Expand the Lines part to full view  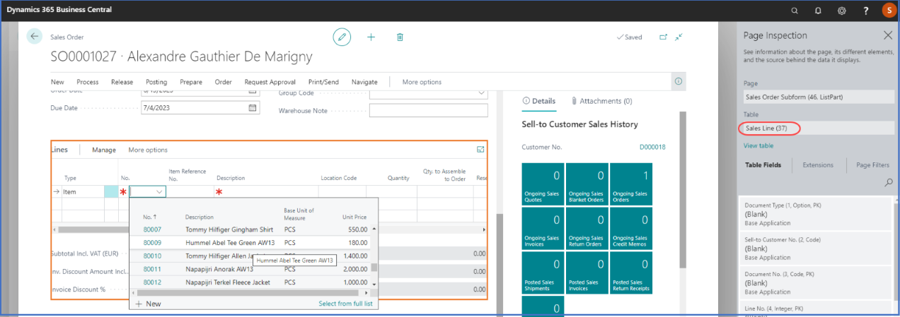tap(481, 150)
